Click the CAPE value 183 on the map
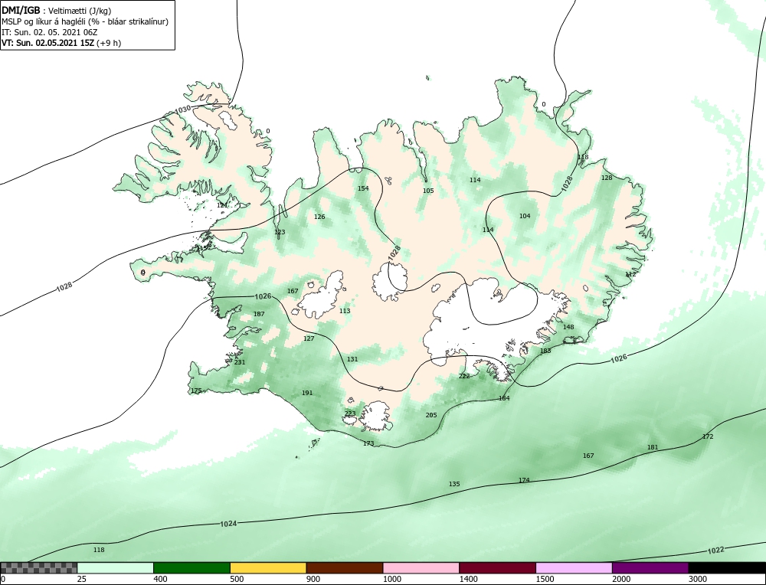766x585 pixels. click(545, 351)
